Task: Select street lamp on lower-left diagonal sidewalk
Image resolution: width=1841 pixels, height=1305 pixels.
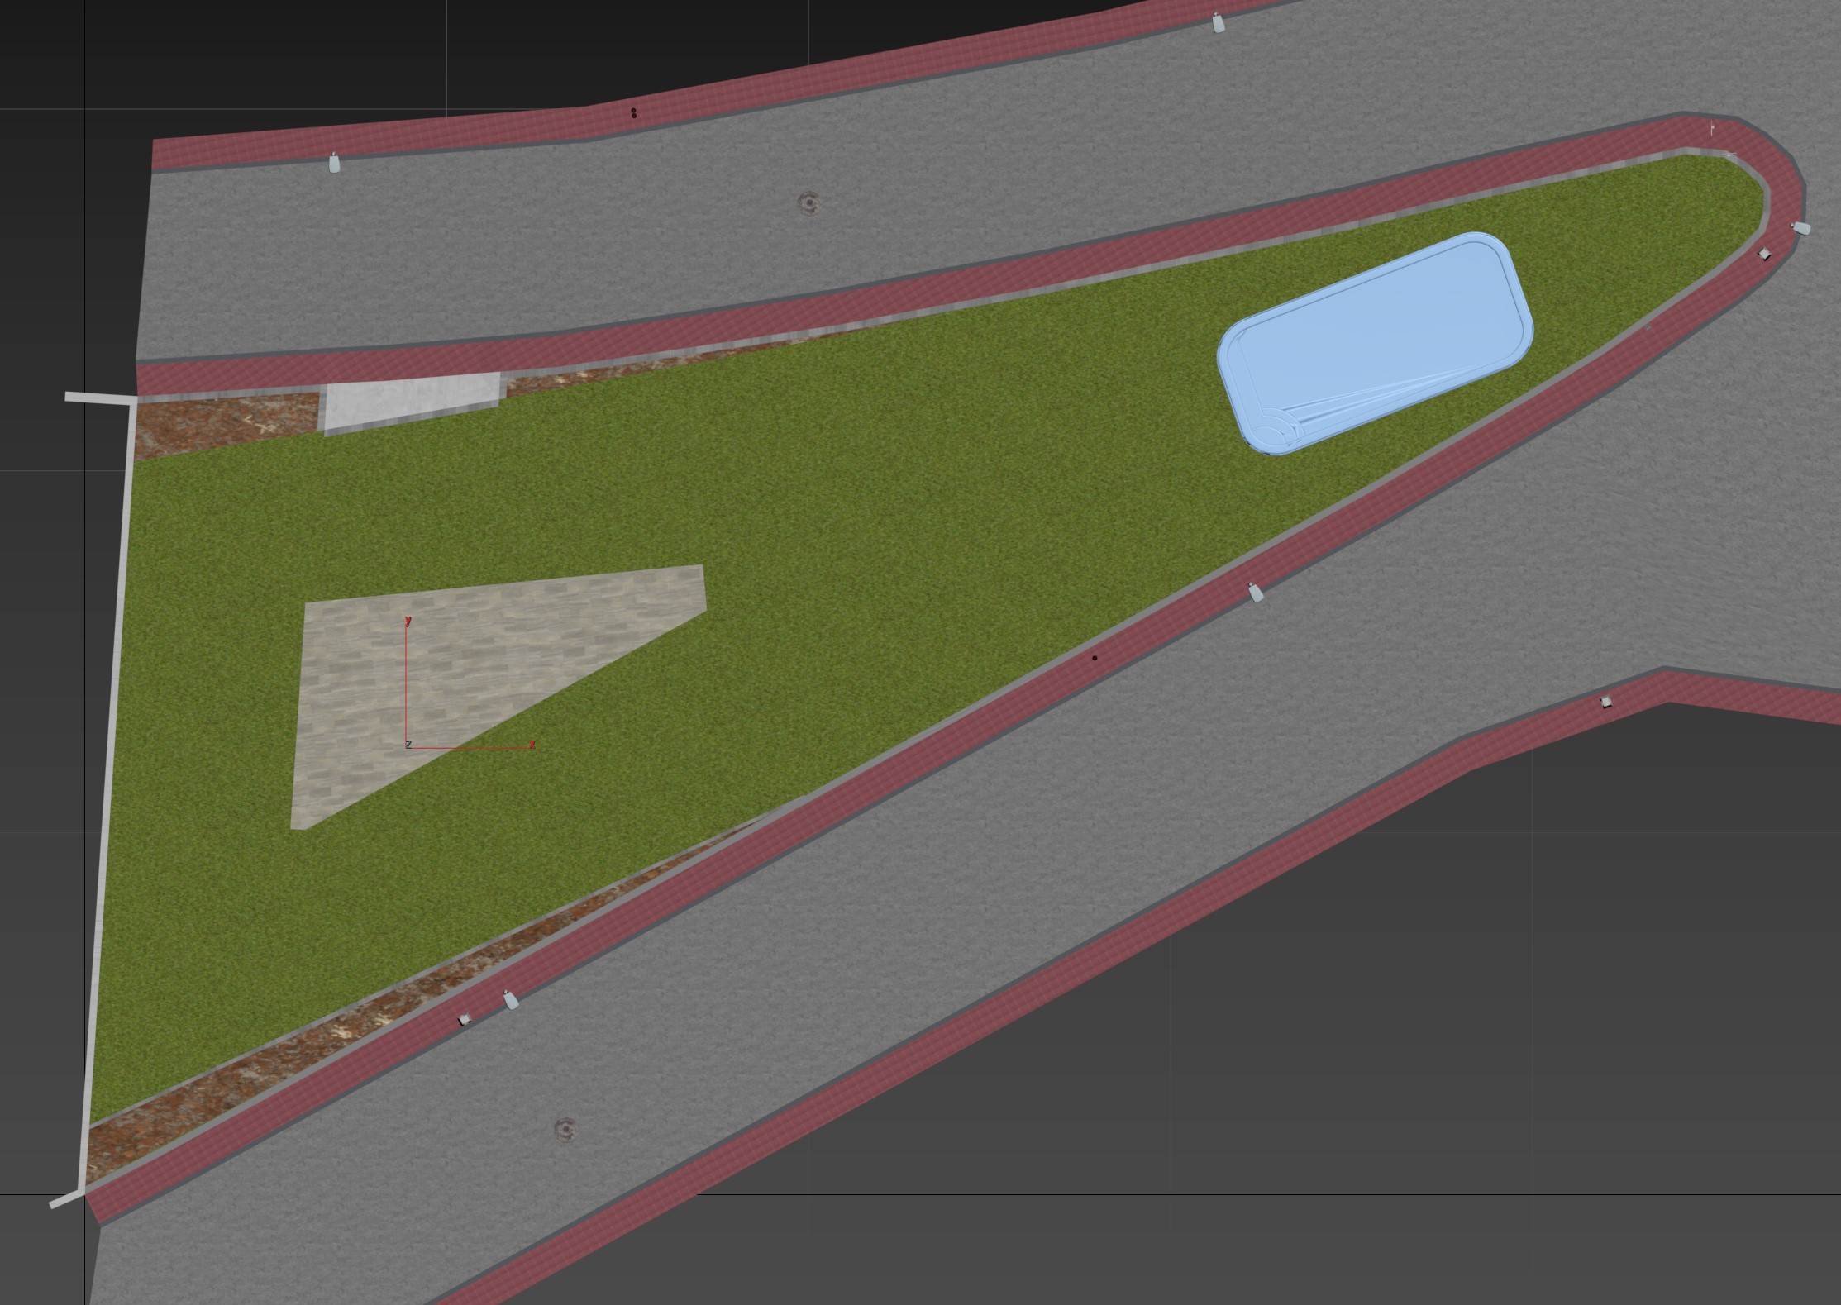Action: click(511, 1000)
